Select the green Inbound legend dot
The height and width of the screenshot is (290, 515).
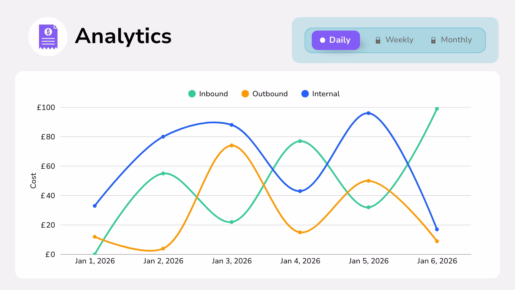[192, 93]
